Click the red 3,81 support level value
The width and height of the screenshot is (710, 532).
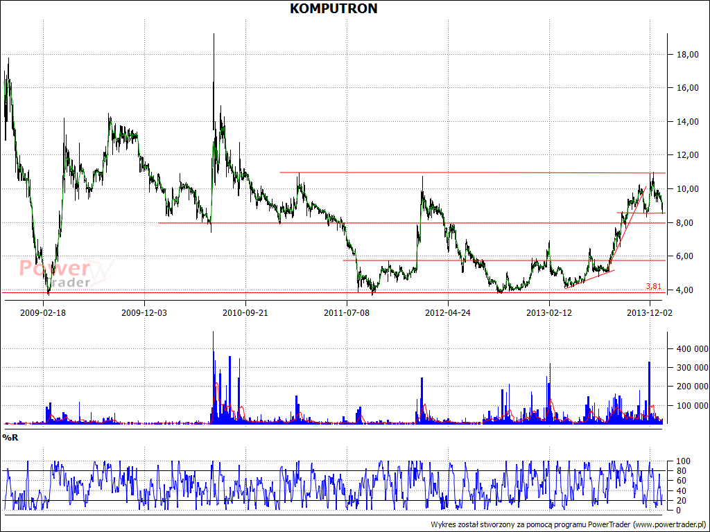pos(653,286)
